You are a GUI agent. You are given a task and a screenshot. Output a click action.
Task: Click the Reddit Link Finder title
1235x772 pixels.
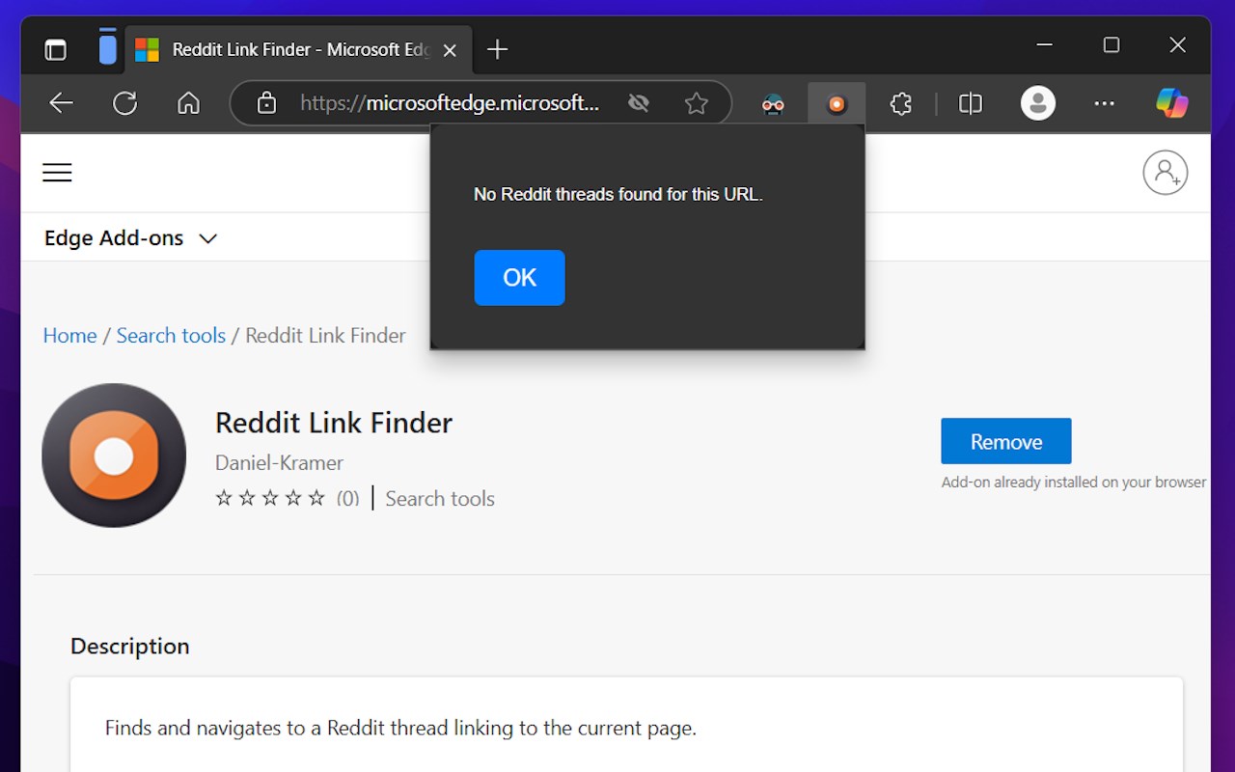point(334,423)
